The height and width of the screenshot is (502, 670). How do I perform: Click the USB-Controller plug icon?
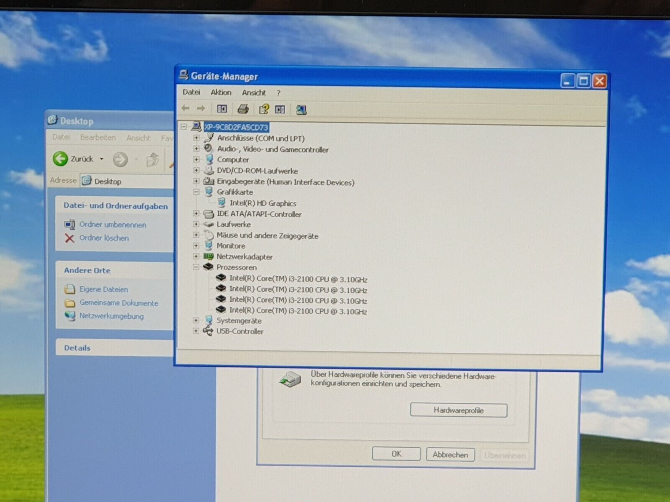pos(208,331)
